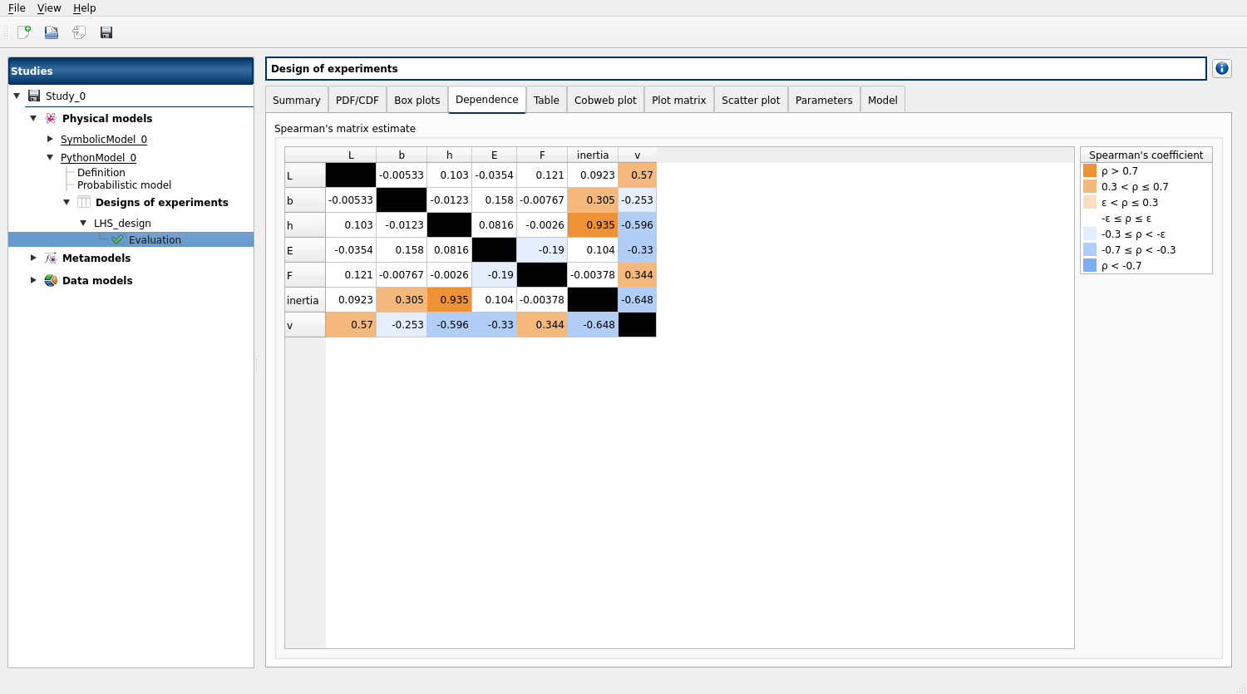Click the 0.3 < ρ ≤ 0.7 legend swatch

click(x=1090, y=186)
